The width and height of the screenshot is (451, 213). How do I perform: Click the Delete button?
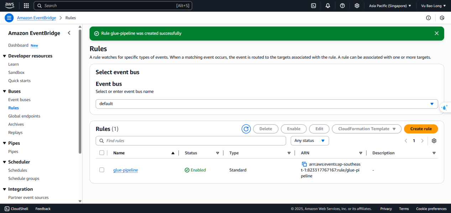point(266,129)
